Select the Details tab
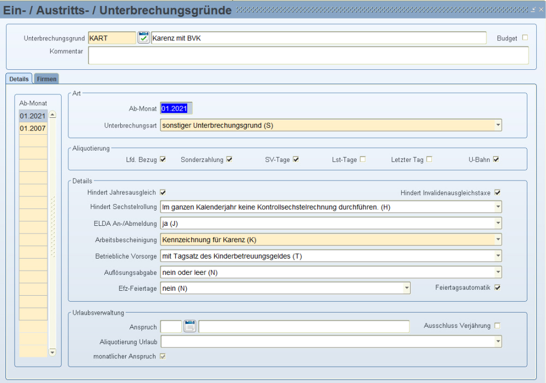Viewport: 546px width, 383px height. click(x=19, y=79)
